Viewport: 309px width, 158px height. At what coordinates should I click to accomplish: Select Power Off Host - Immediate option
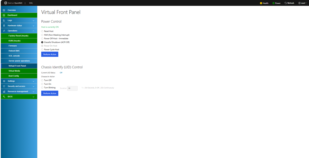click(x=42, y=39)
